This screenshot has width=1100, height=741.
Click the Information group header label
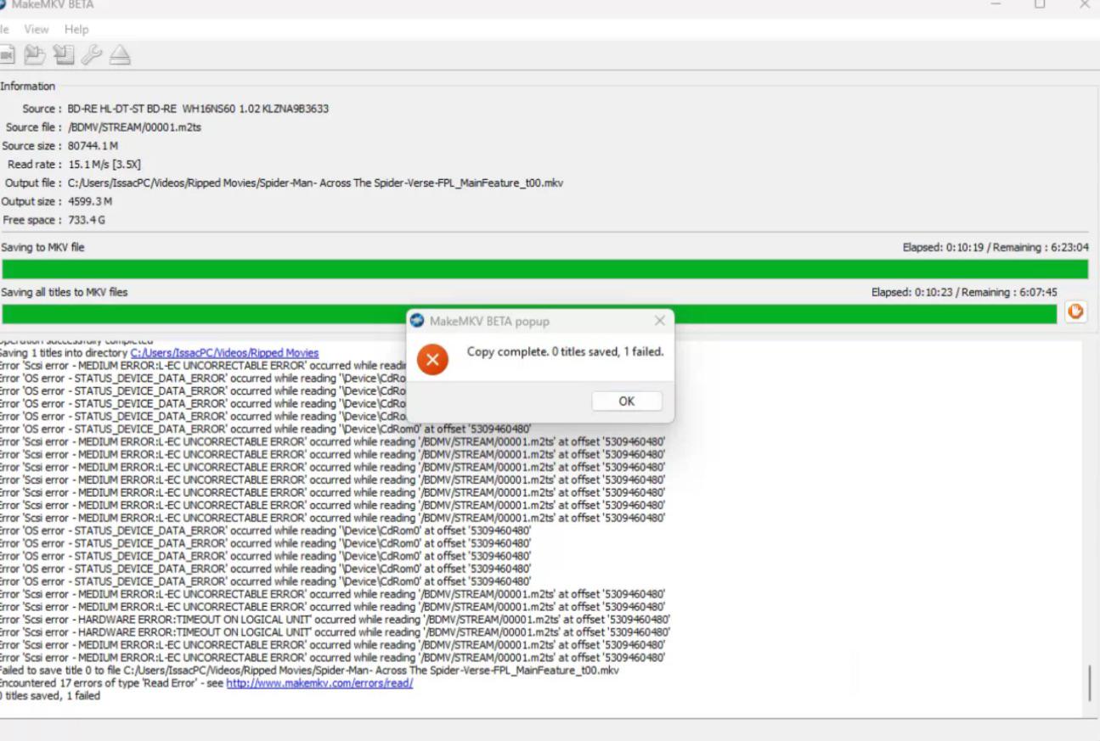pyautogui.click(x=27, y=86)
